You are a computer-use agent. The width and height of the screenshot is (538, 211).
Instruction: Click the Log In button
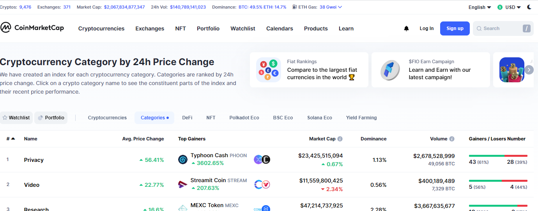coord(427,28)
